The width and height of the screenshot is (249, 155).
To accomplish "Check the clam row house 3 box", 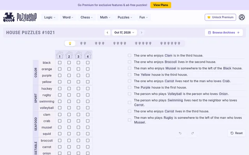I will [78, 115].
